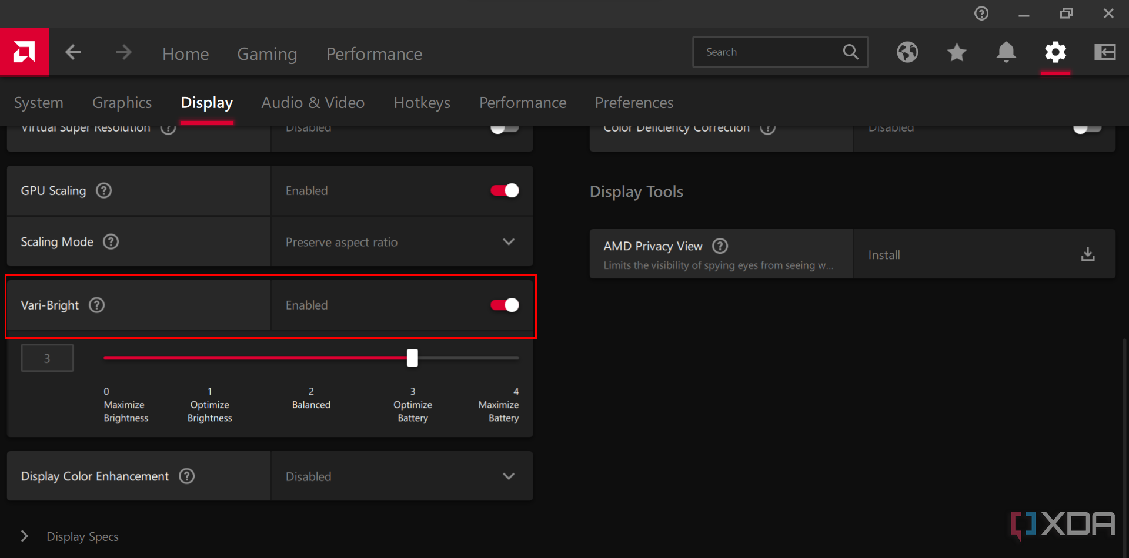1129x558 pixels.
Task: Open notifications bell icon
Action: tap(1006, 52)
